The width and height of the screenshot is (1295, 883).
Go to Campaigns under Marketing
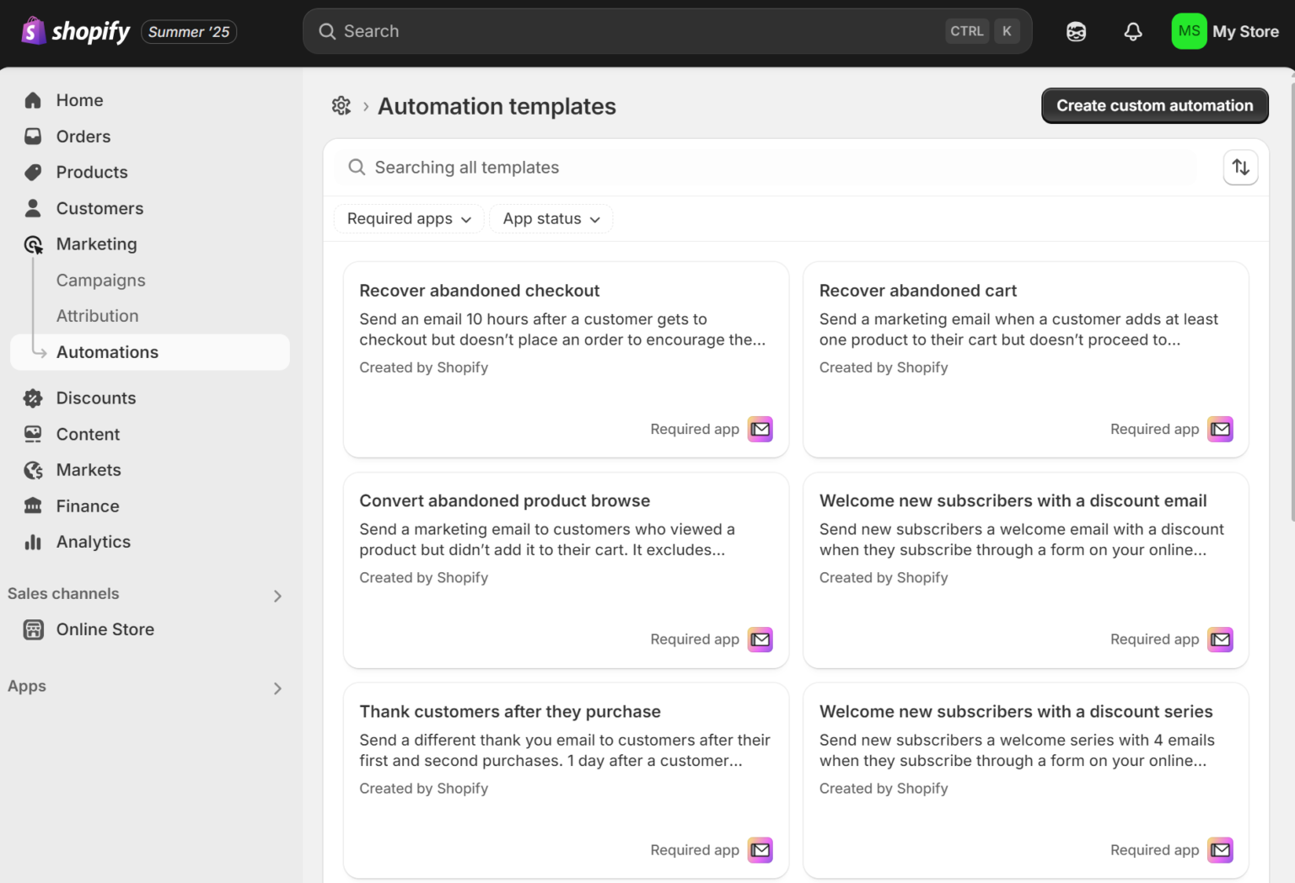tap(101, 281)
